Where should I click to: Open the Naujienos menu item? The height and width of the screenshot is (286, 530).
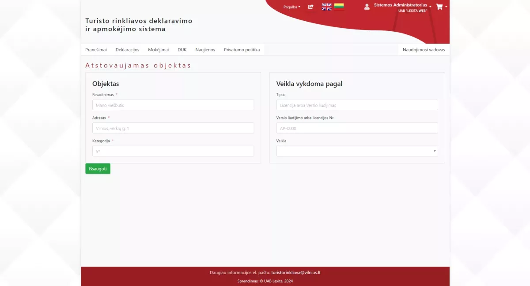pos(205,50)
